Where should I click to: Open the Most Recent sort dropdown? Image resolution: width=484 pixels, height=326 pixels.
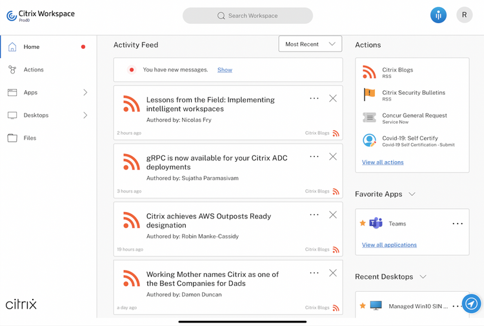point(310,44)
